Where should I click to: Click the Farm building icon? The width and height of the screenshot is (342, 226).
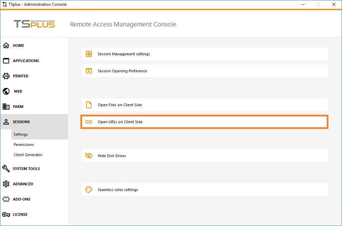click(x=6, y=107)
